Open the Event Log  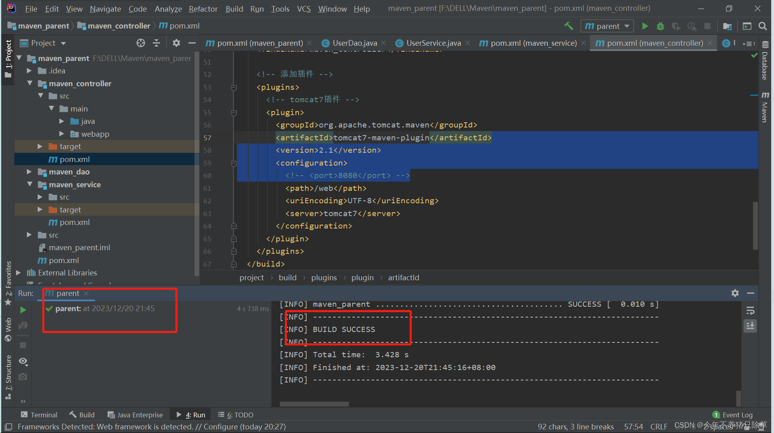point(733,415)
